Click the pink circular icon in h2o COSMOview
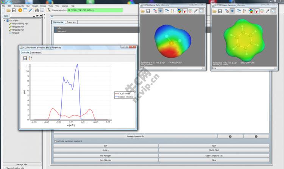This screenshot has width=284, height=169. [190, 11]
